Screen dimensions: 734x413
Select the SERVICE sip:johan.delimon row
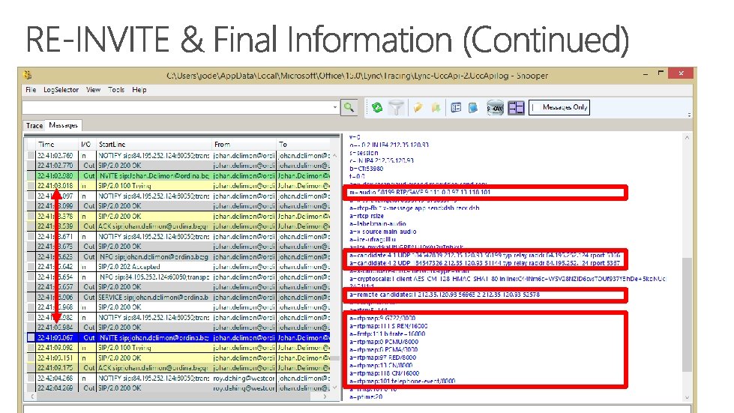pos(178,297)
